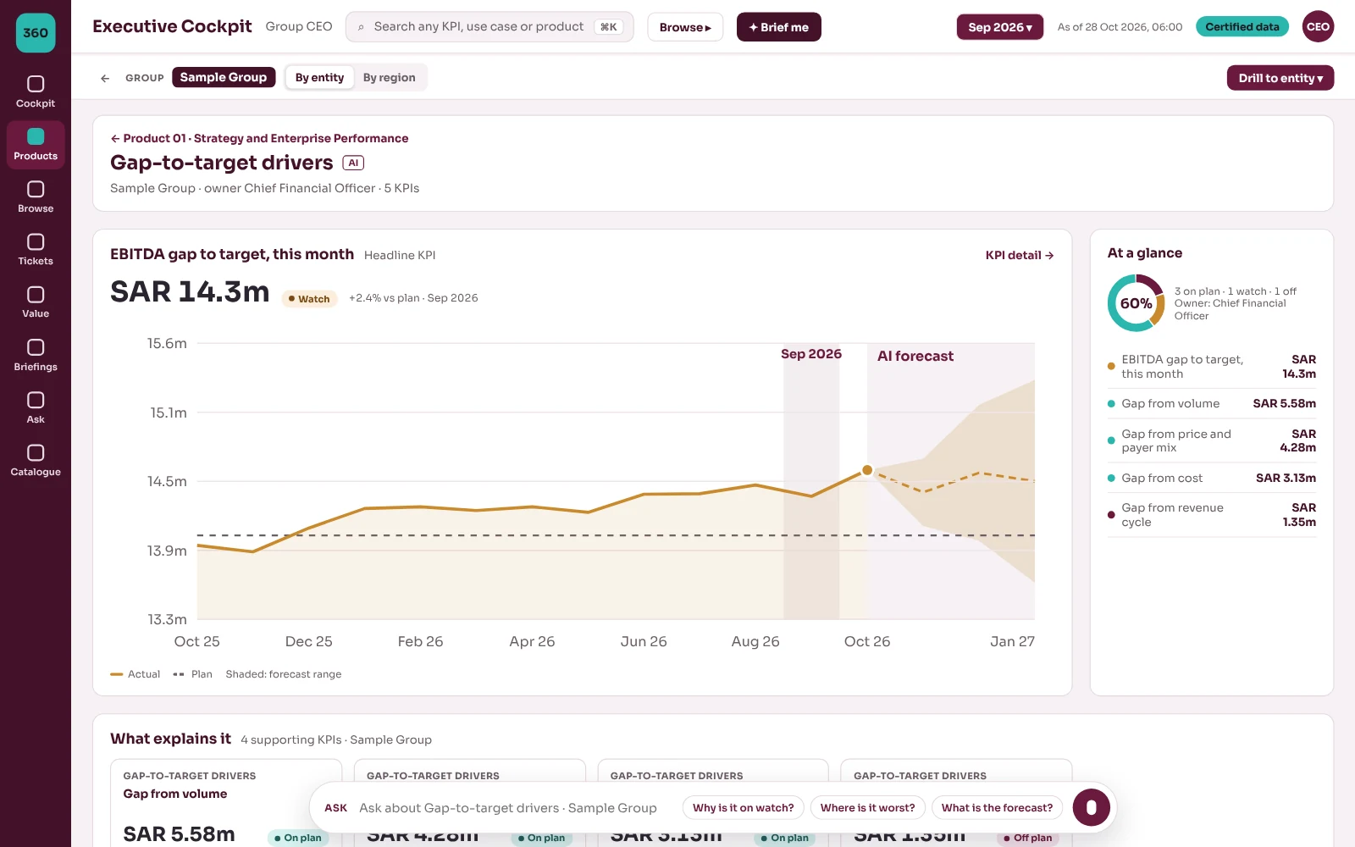Select the Gap from revenue cycle row

pyautogui.click(x=1212, y=515)
